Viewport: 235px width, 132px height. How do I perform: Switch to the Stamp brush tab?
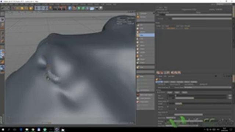173,82
